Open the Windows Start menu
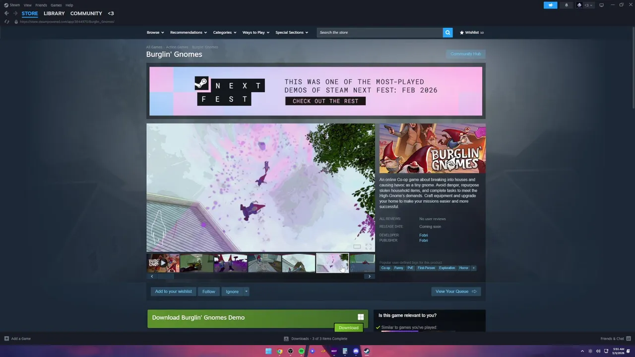This screenshot has height=357, width=635. coord(268,351)
